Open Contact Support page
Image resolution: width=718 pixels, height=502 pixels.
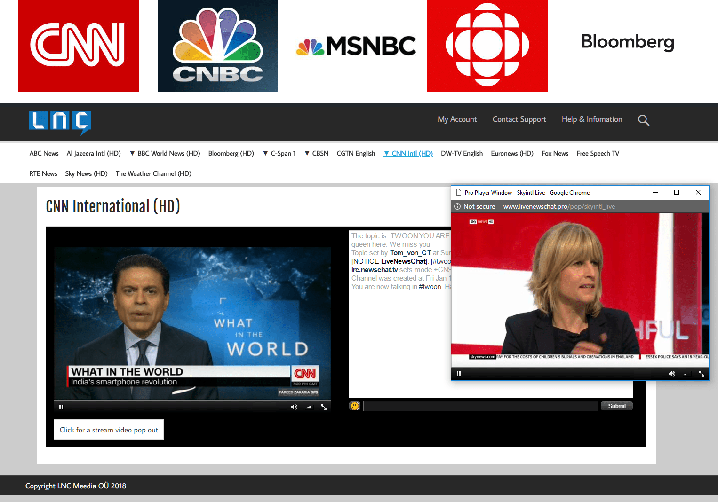click(x=519, y=119)
